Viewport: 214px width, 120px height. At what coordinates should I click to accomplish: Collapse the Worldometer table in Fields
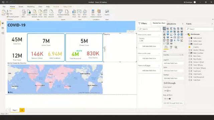186,34
